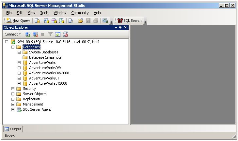Viewport: 238px width, 141px height.
Task: Open the Edit menu
Action: pyautogui.click(x=20, y=13)
